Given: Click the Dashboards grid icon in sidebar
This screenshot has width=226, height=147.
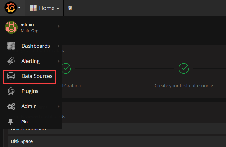Looking at the screenshot, I should point(11,46).
